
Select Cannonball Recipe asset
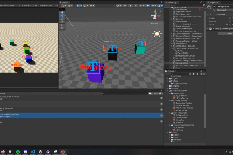[184, 103]
